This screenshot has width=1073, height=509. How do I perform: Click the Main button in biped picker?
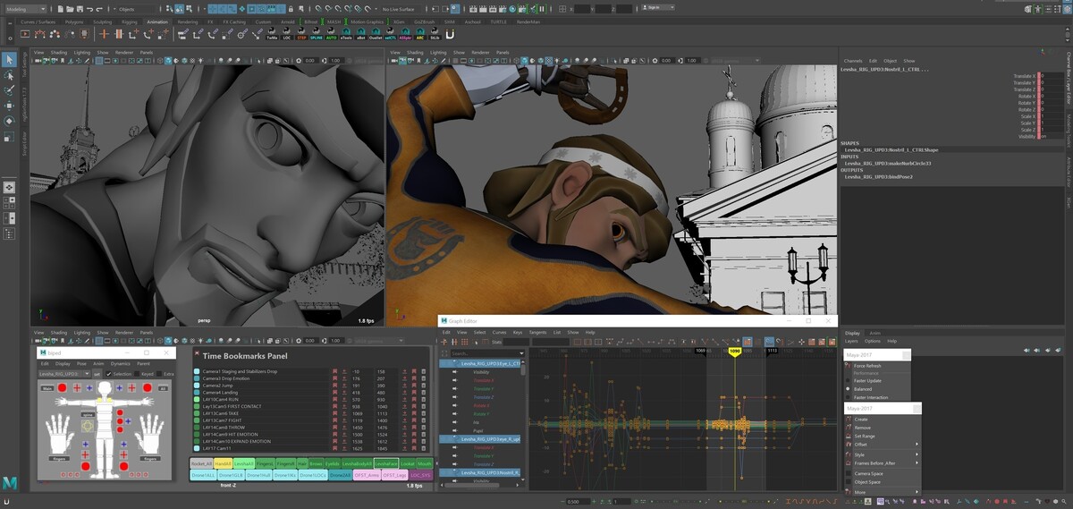[x=47, y=388]
